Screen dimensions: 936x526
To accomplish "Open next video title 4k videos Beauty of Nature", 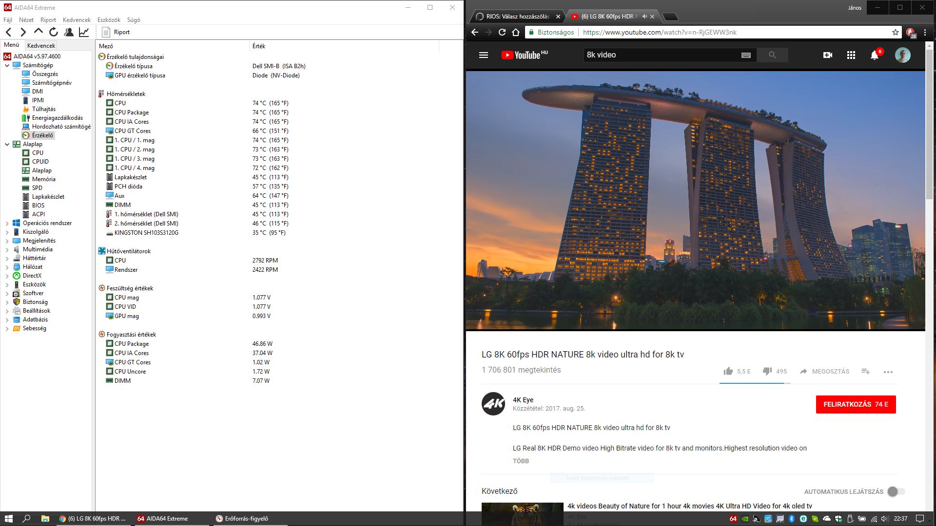I will pyautogui.click(x=689, y=506).
